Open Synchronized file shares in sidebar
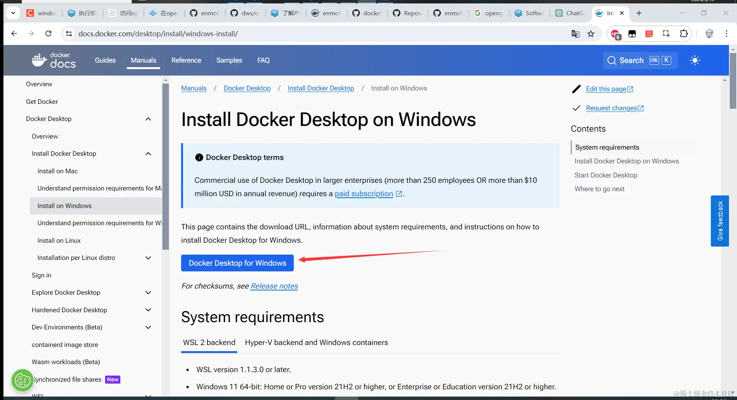This screenshot has width=737, height=400. click(67, 379)
